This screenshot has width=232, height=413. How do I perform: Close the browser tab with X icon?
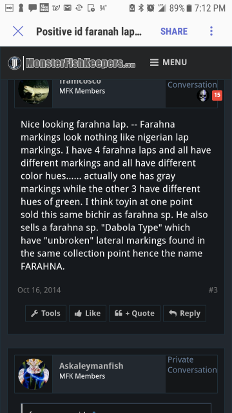click(18, 32)
